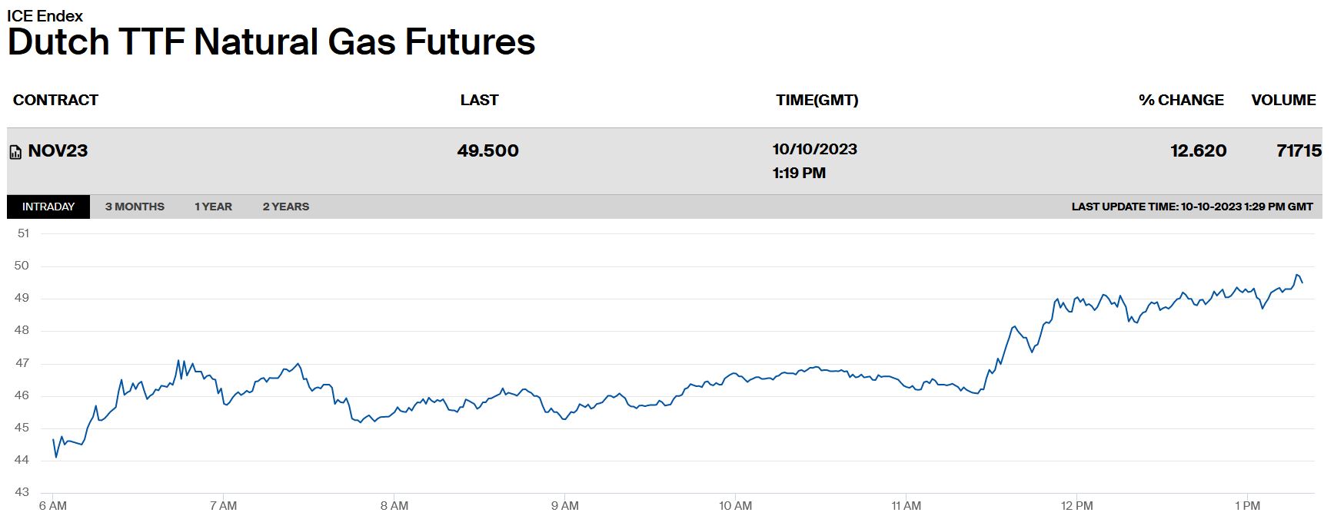Click the last price value 49.500
Viewport: 1344px width, 529px height.
(487, 150)
